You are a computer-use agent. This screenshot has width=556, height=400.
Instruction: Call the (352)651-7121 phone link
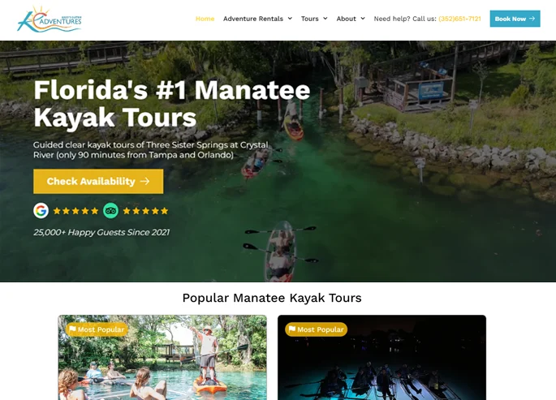pyautogui.click(x=459, y=19)
